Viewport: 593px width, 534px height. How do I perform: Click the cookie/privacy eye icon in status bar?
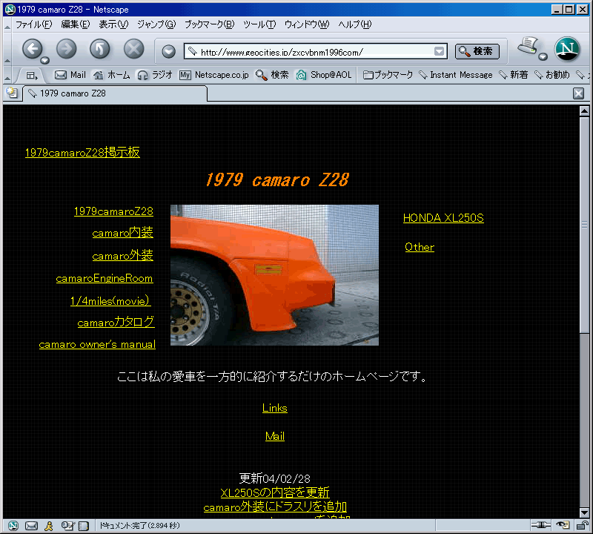click(563, 525)
